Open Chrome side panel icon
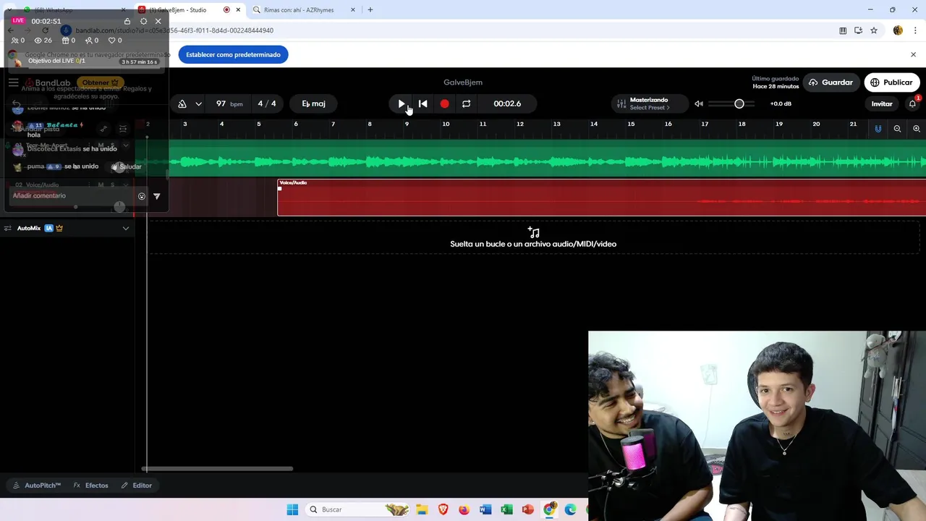The height and width of the screenshot is (521, 926). pos(843,30)
